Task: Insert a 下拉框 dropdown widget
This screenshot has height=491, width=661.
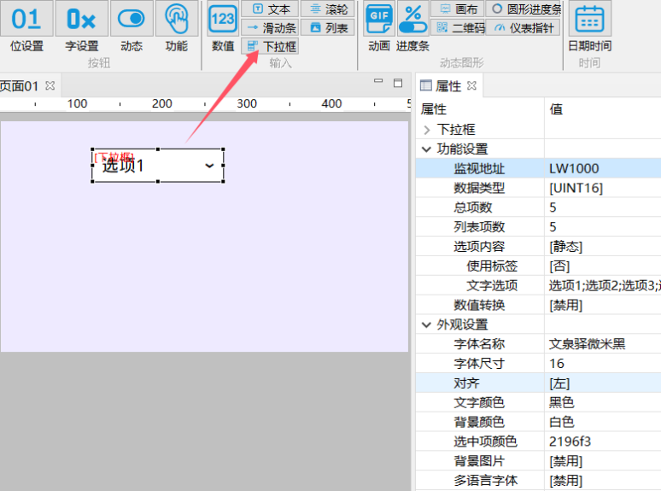Action: [270, 46]
